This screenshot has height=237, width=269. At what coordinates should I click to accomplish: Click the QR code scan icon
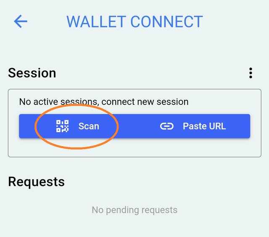tap(62, 126)
